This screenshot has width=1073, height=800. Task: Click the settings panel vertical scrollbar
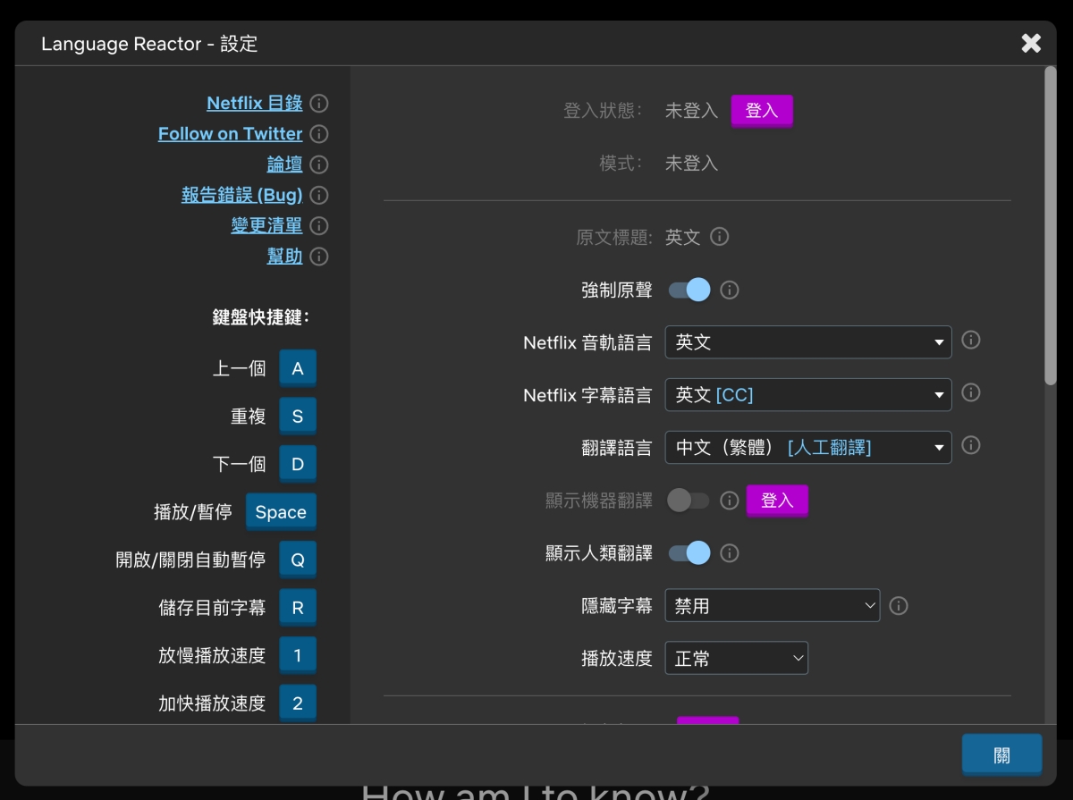[x=1051, y=226]
